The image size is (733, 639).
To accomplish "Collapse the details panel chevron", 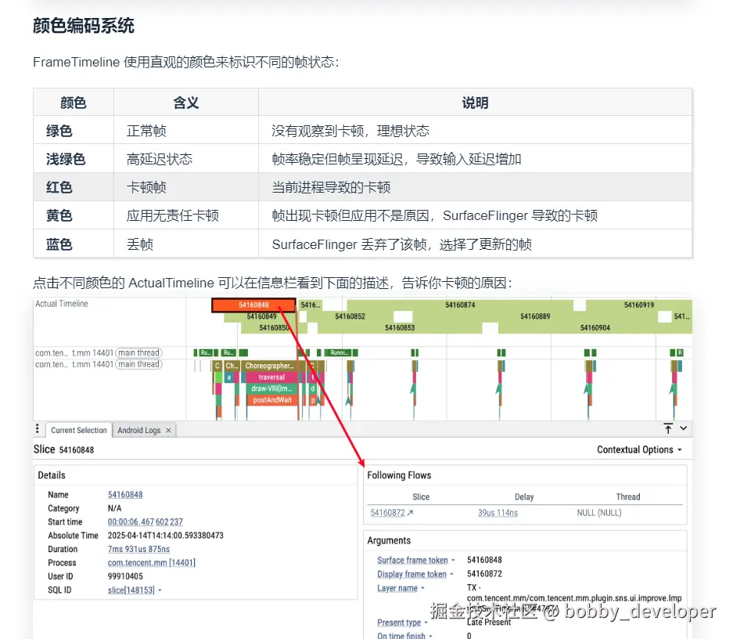I will point(684,428).
